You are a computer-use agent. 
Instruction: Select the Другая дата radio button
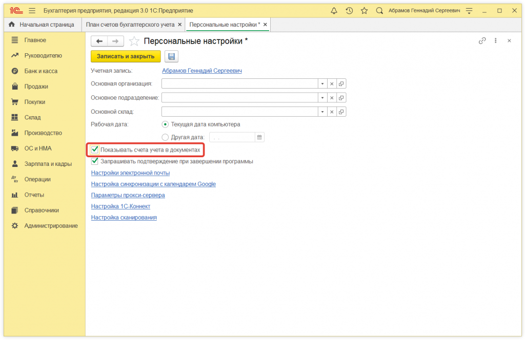click(x=165, y=137)
